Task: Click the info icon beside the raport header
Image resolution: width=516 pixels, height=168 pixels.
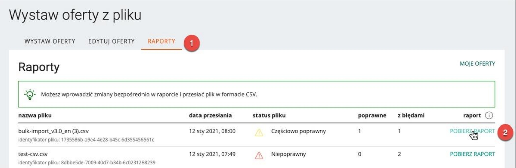Action: (489, 116)
